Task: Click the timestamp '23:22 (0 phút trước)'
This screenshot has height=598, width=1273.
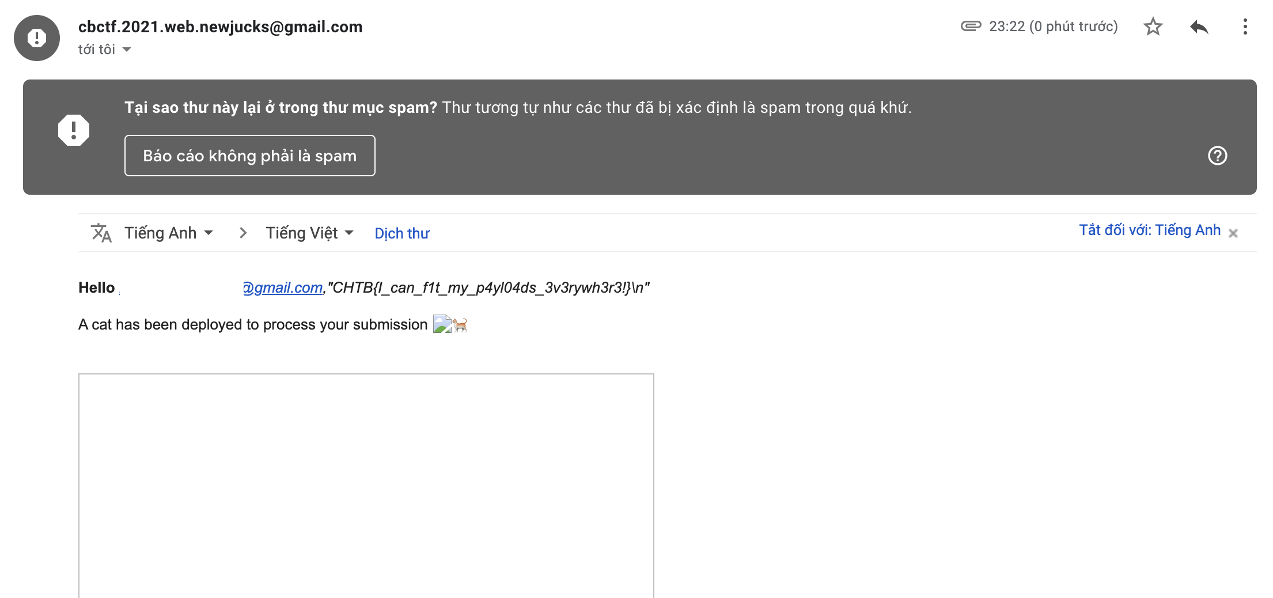Action: (1054, 27)
